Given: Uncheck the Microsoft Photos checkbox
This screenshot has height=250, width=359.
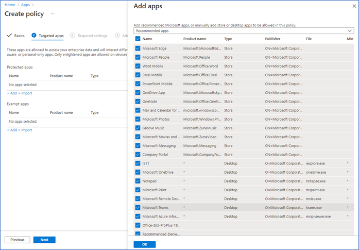Looking at the screenshot, I should pyautogui.click(x=138, y=119).
